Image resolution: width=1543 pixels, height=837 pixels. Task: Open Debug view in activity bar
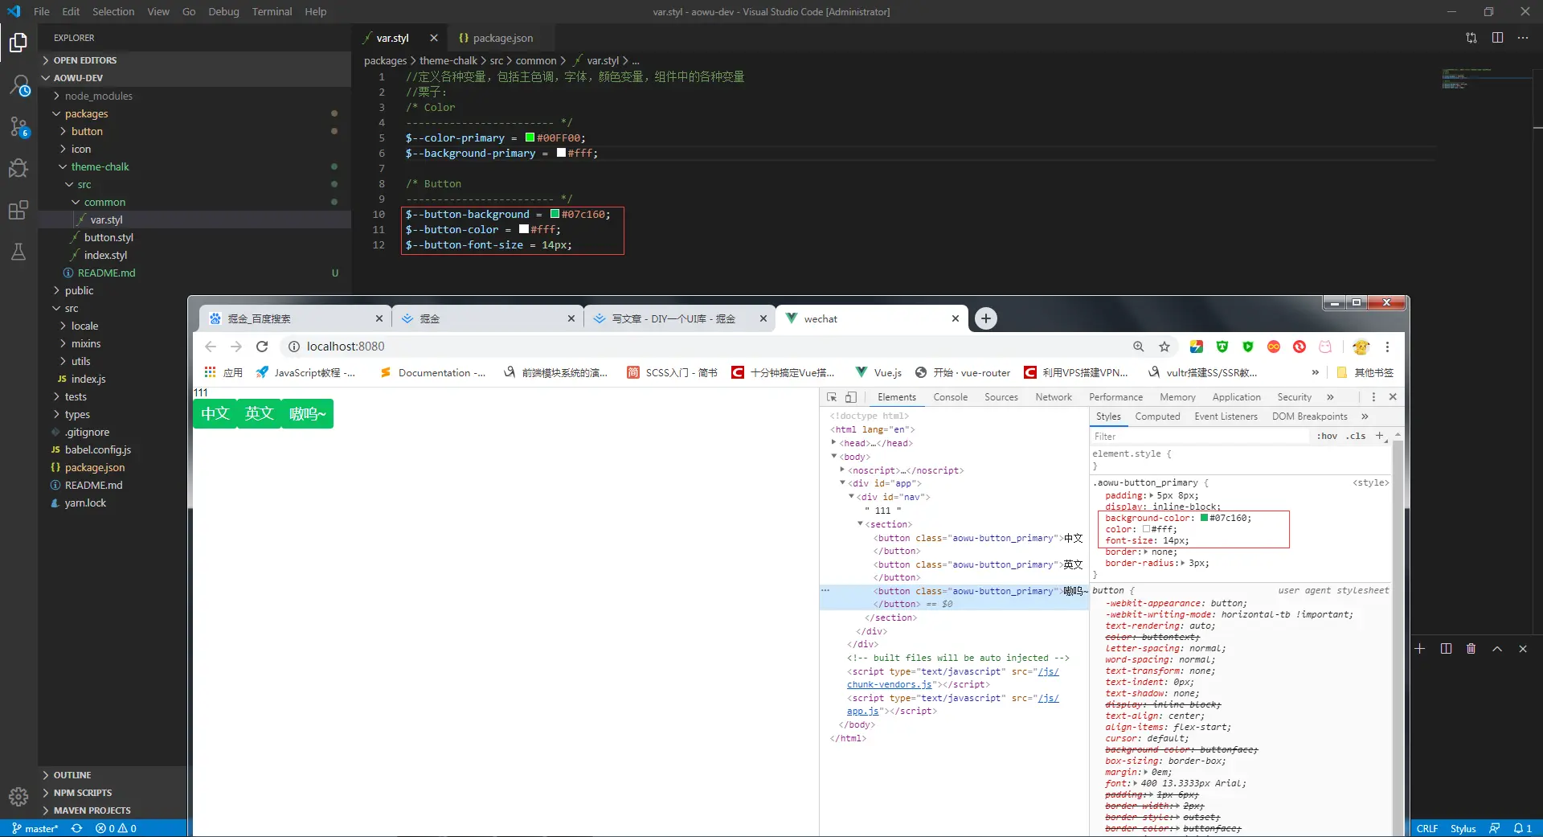(18, 168)
